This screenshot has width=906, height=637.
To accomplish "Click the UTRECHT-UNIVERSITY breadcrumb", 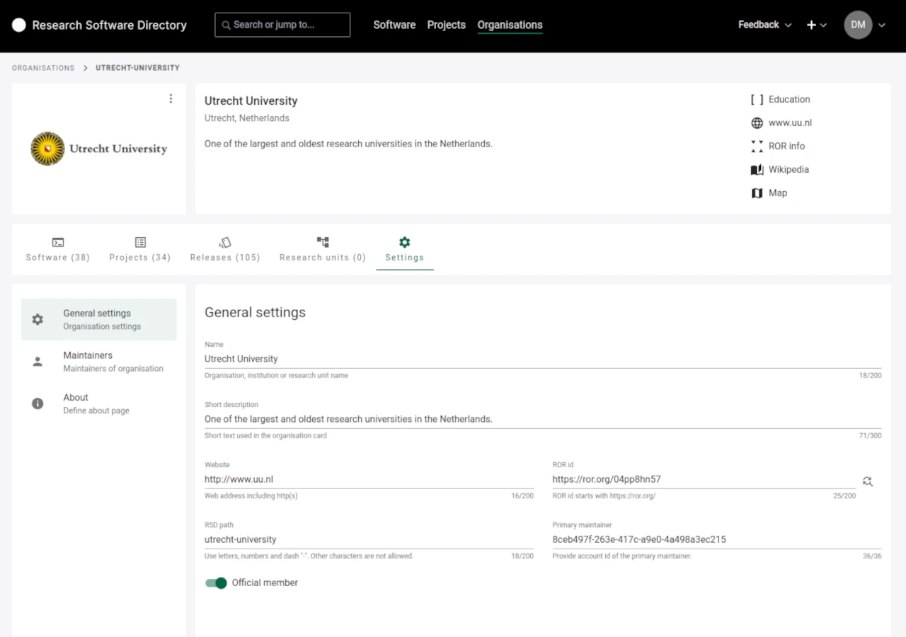I will coord(138,68).
